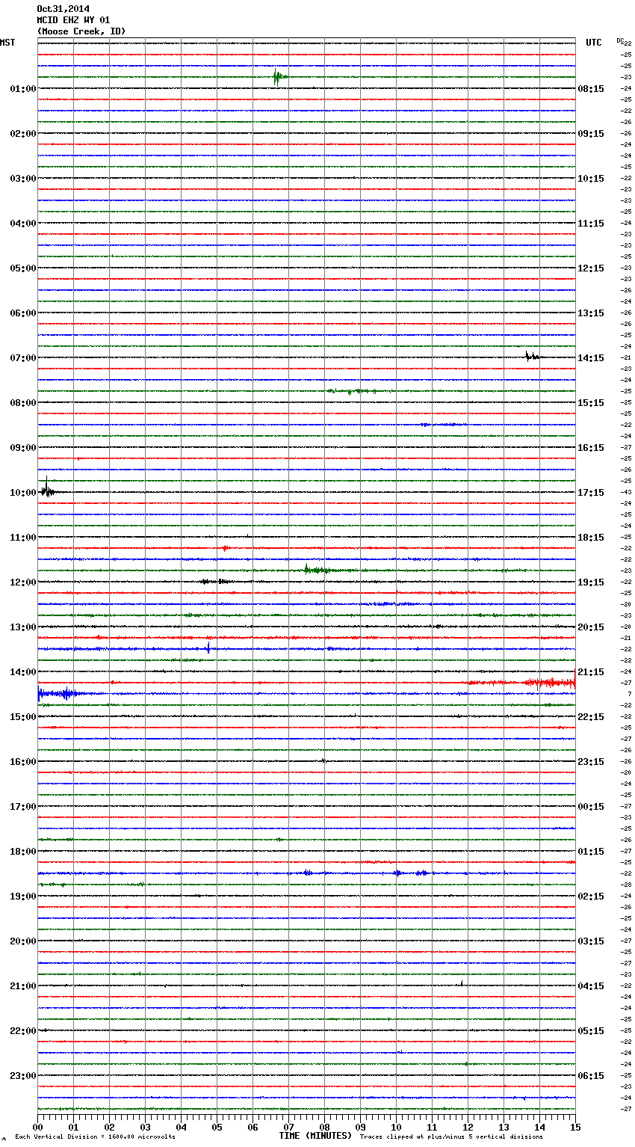Click the 04:00 MST time label
This screenshot has width=635, height=1147.
(x=23, y=224)
